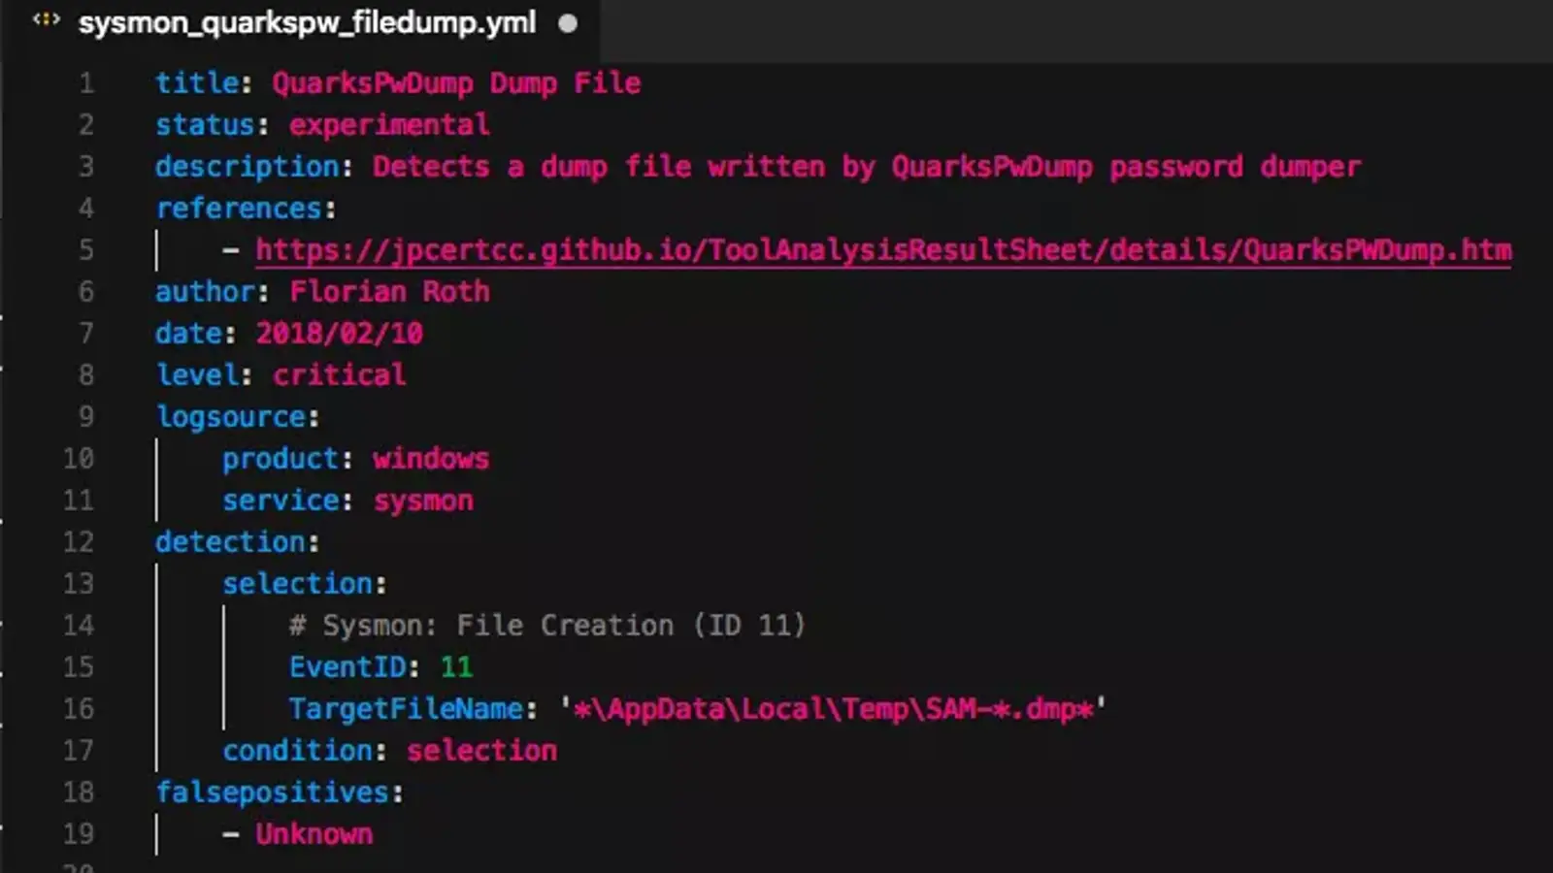This screenshot has height=873, width=1553.
Task: Click the "logsource" key
Action: [230, 417]
